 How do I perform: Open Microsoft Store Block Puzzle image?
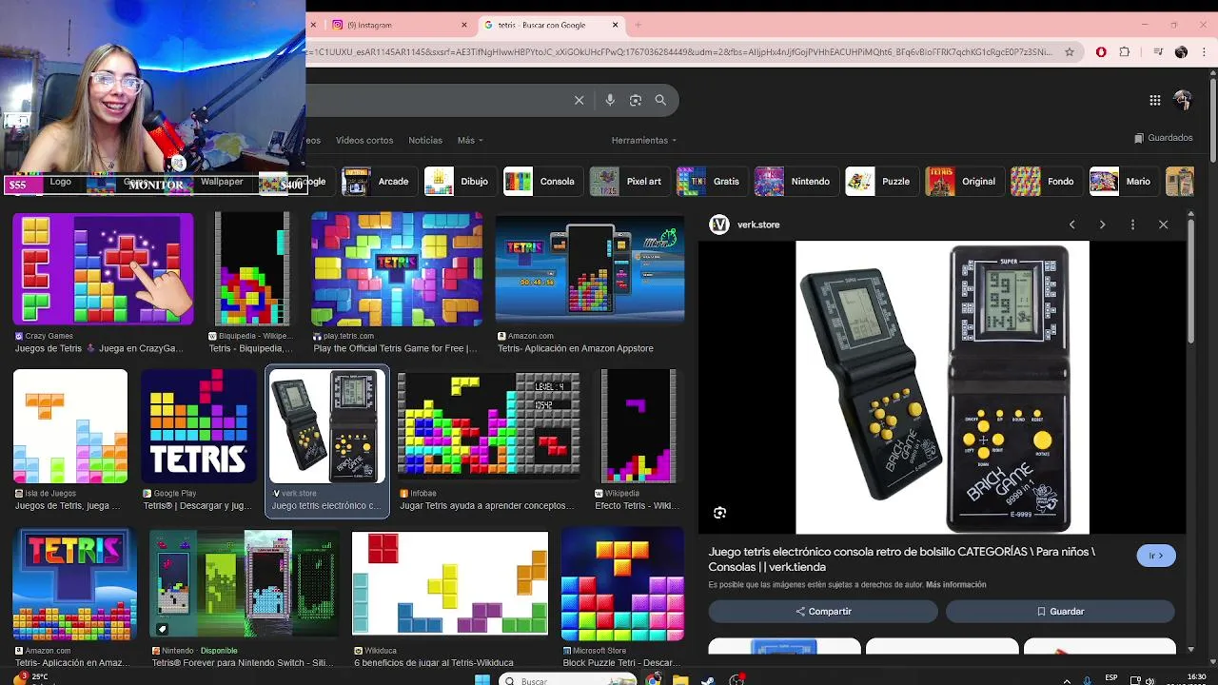click(x=622, y=583)
